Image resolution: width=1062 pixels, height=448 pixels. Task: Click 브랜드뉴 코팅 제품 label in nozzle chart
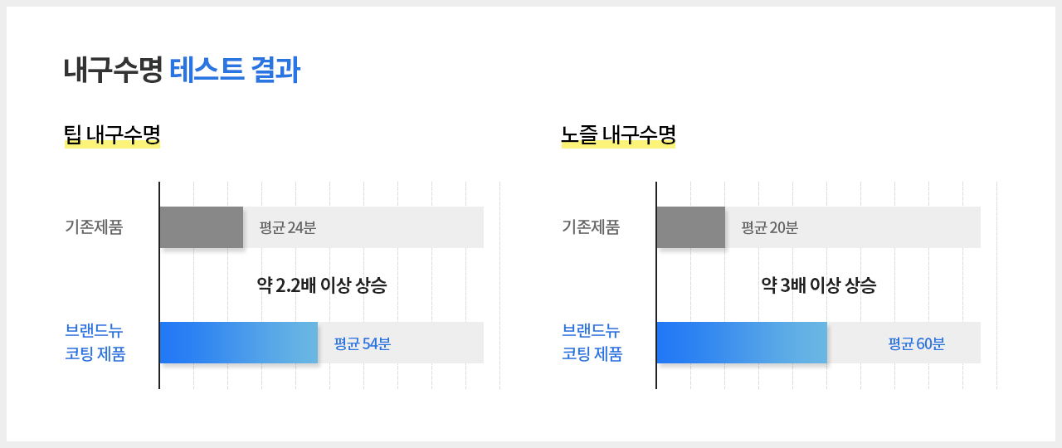[x=592, y=343]
